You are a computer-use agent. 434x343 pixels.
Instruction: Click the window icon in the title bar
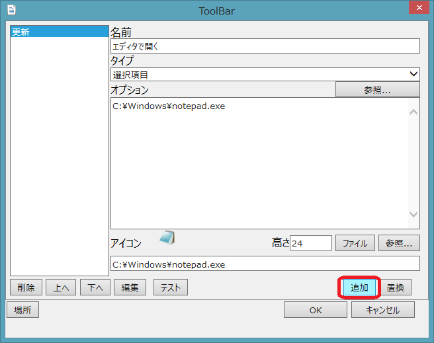pos(11,10)
